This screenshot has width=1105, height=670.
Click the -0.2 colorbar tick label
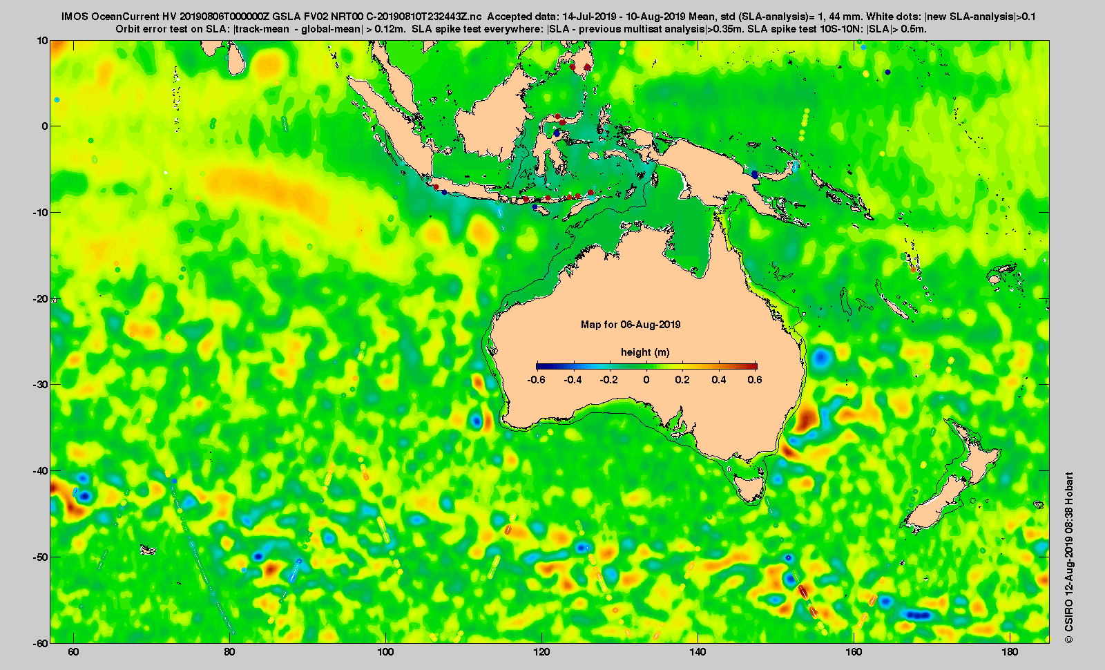609,380
